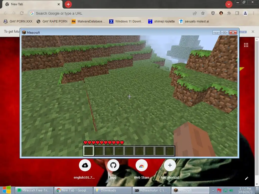Dismiss the Chrome info bar notification
Viewport: 259px width, 194px height.
pyautogui.click(x=253, y=32)
